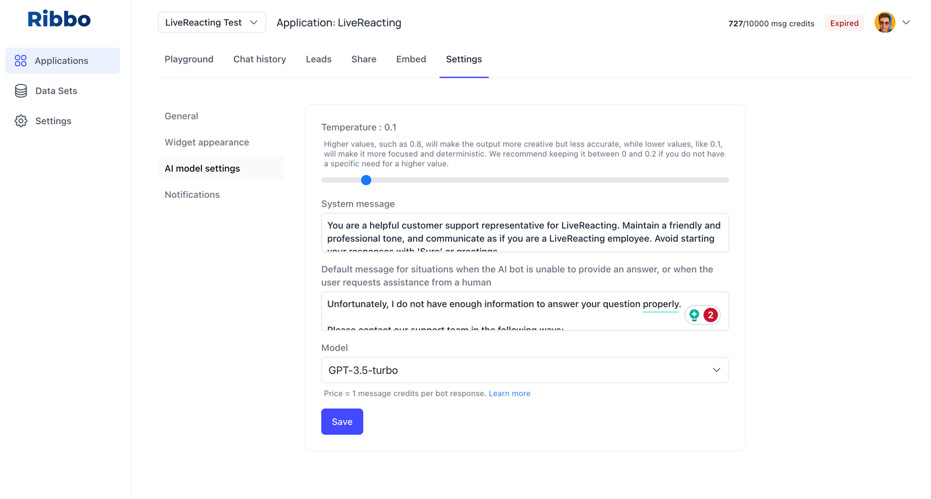Click the 'System message' field label
This screenshot has width=931, height=499.
tap(358, 204)
